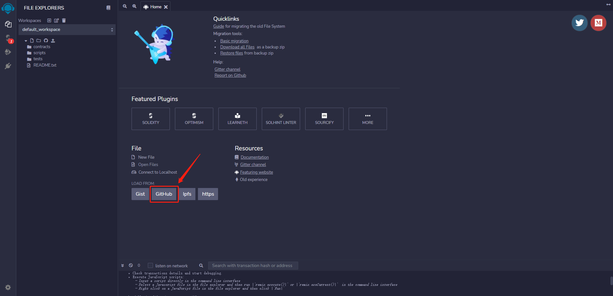This screenshot has width=613, height=296.
Task: Open Gitter channel link under Resources
Action: click(x=253, y=165)
